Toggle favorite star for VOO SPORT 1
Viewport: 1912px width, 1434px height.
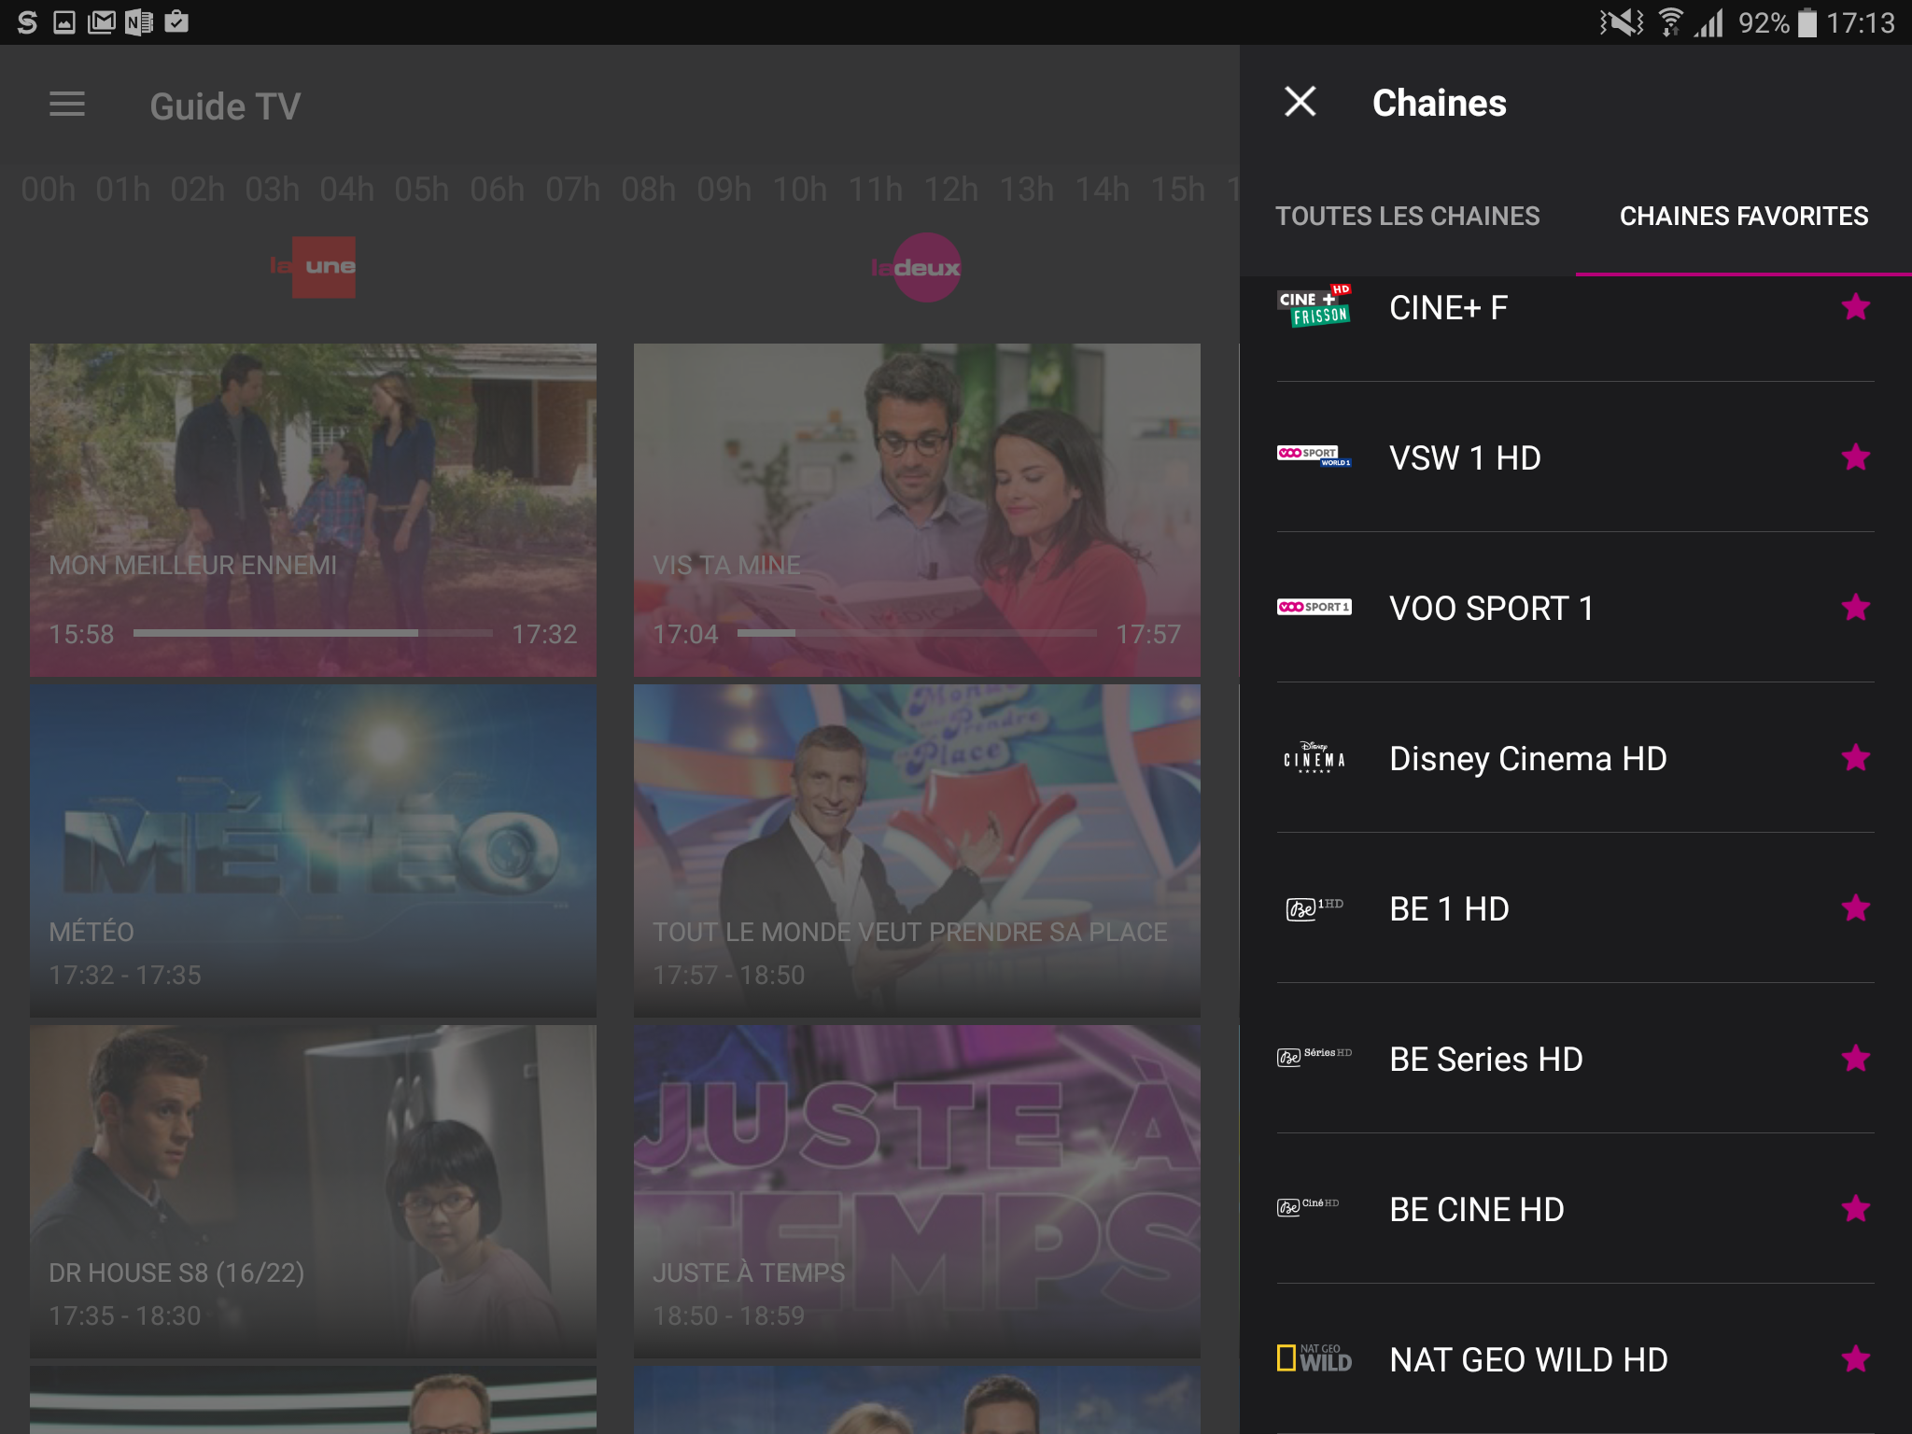tap(1855, 608)
